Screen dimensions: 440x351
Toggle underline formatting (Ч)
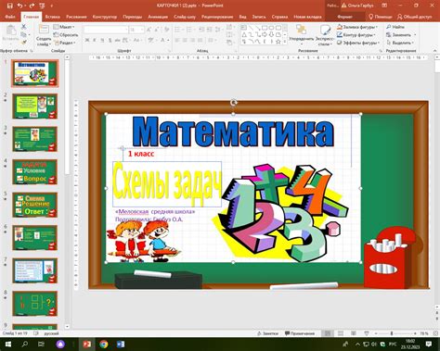pos(102,41)
